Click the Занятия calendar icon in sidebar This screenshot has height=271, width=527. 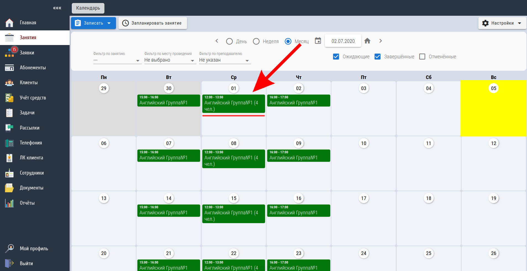9,38
